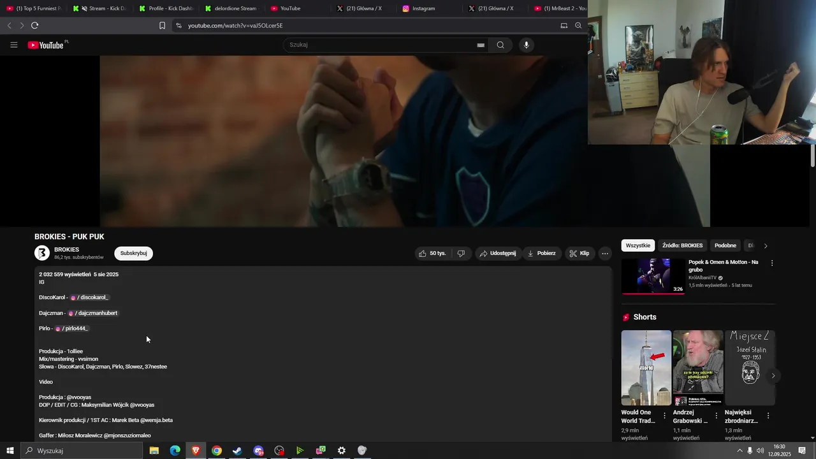Open pirlo444_ Instagram link
The width and height of the screenshot is (816, 459).
[71, 328]
